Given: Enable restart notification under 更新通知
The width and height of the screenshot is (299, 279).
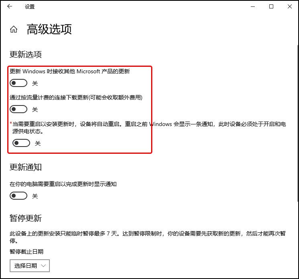Looking at the screenshot, I should click(18, 196).
